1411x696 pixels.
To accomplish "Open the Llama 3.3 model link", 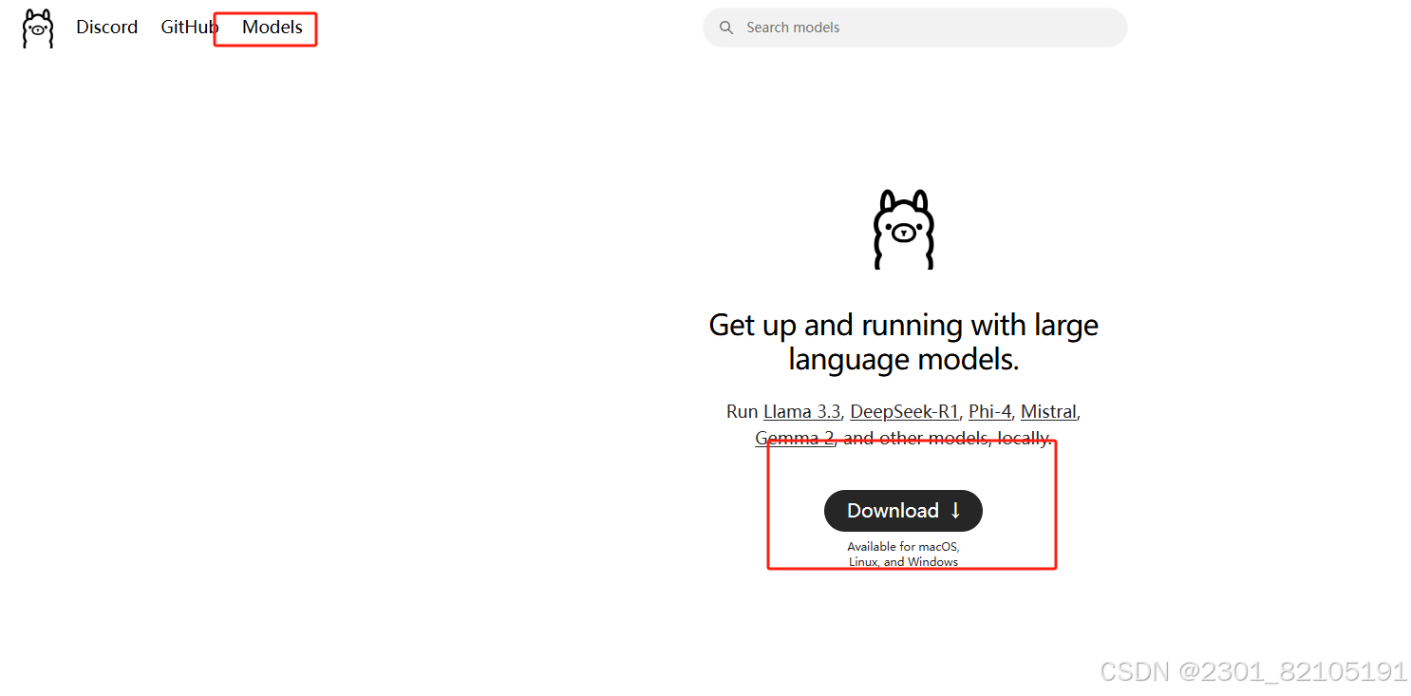I will click(x=802, y=412).
